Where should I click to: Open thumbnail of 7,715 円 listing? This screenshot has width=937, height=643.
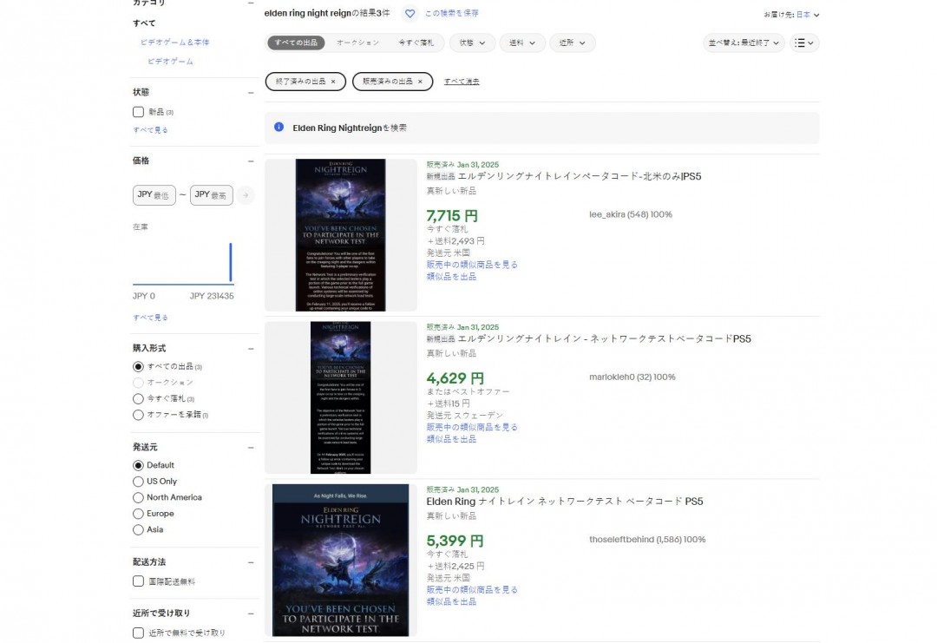tap(341, 235)
